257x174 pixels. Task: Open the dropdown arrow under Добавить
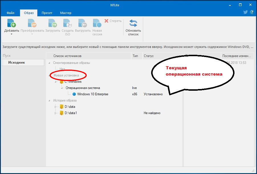(x=11, y=34)
